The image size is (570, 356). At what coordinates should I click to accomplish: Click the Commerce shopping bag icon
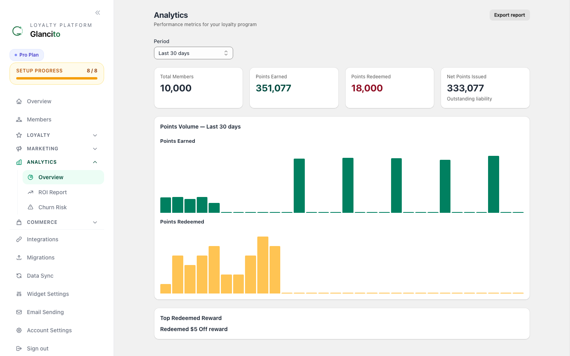[19, 222]
